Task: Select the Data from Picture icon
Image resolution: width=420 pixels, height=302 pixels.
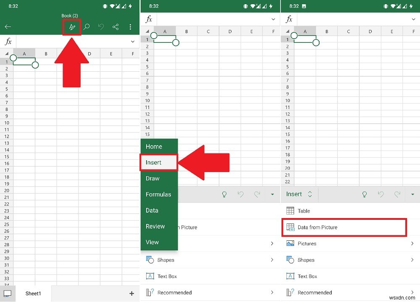Action: pyautogui.click(x=290, y=227)
